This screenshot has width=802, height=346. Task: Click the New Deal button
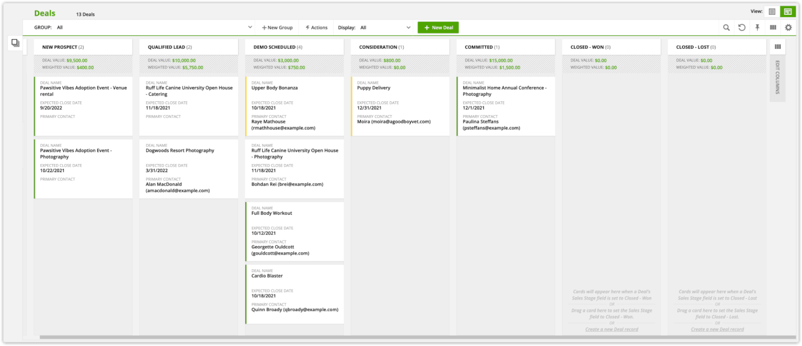tap(438, 27)
